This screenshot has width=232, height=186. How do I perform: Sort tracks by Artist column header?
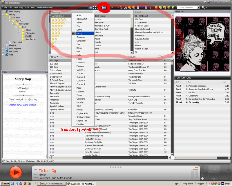[54, 57]
